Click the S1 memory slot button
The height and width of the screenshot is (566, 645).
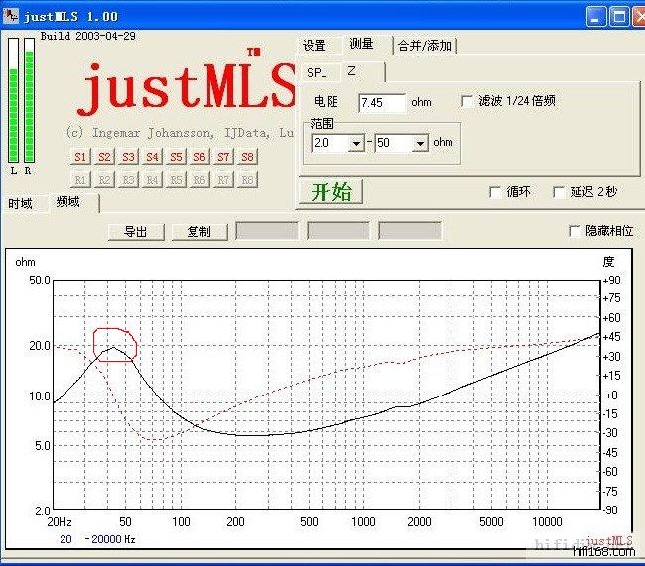[x=80, y=157]
